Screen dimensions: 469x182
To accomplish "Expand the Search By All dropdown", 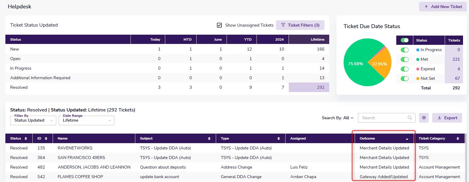I will click(x=338, y=118).
